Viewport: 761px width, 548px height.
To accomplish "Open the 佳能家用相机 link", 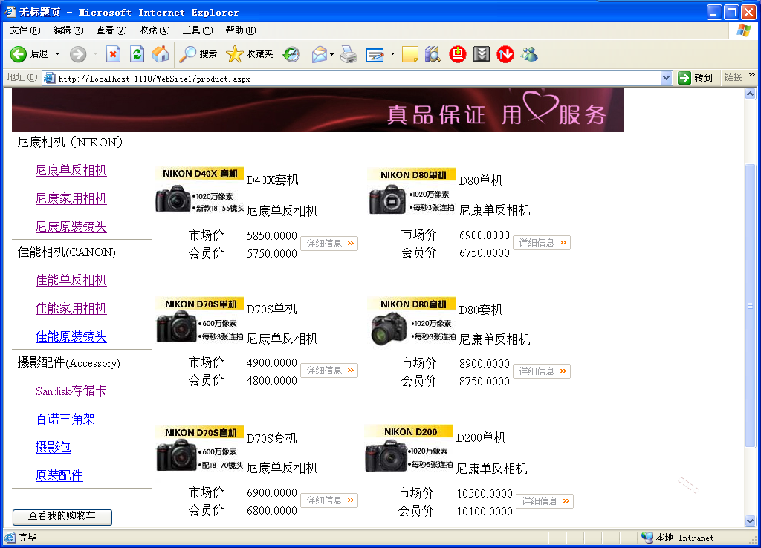I will point(71,308).
